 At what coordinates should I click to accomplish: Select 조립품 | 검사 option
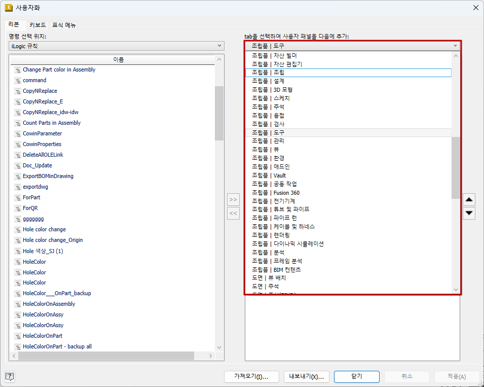[x=348, y=124]
